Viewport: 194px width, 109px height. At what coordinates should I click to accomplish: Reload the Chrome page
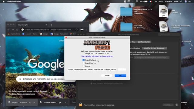click(17, 30)
